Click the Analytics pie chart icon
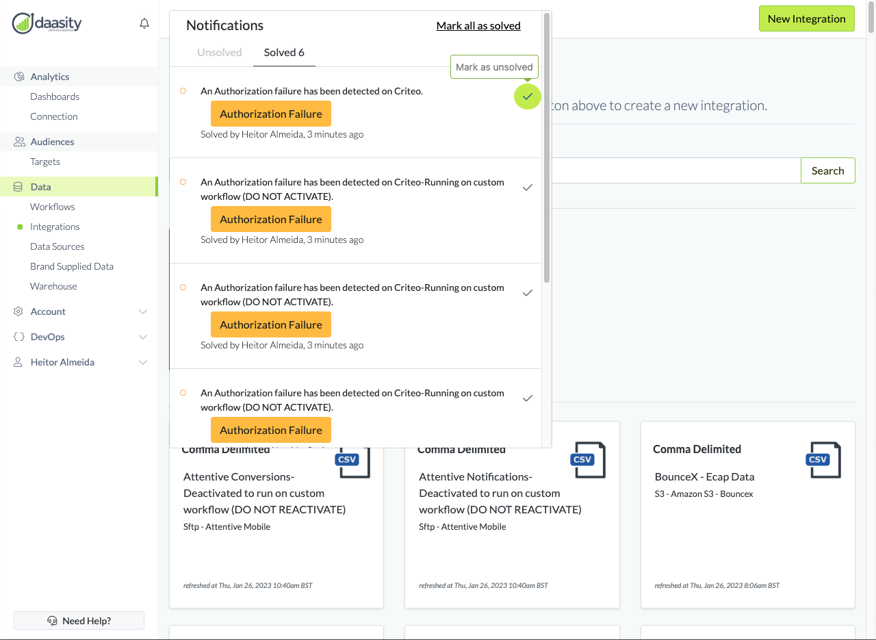This screenshot has width=876, height=640. tap(19, 77)
